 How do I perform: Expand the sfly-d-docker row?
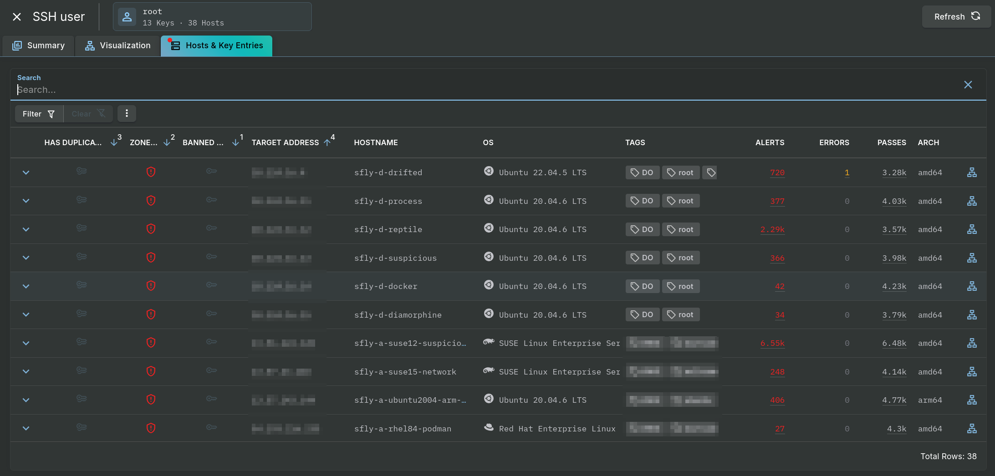tap(26, 286)
